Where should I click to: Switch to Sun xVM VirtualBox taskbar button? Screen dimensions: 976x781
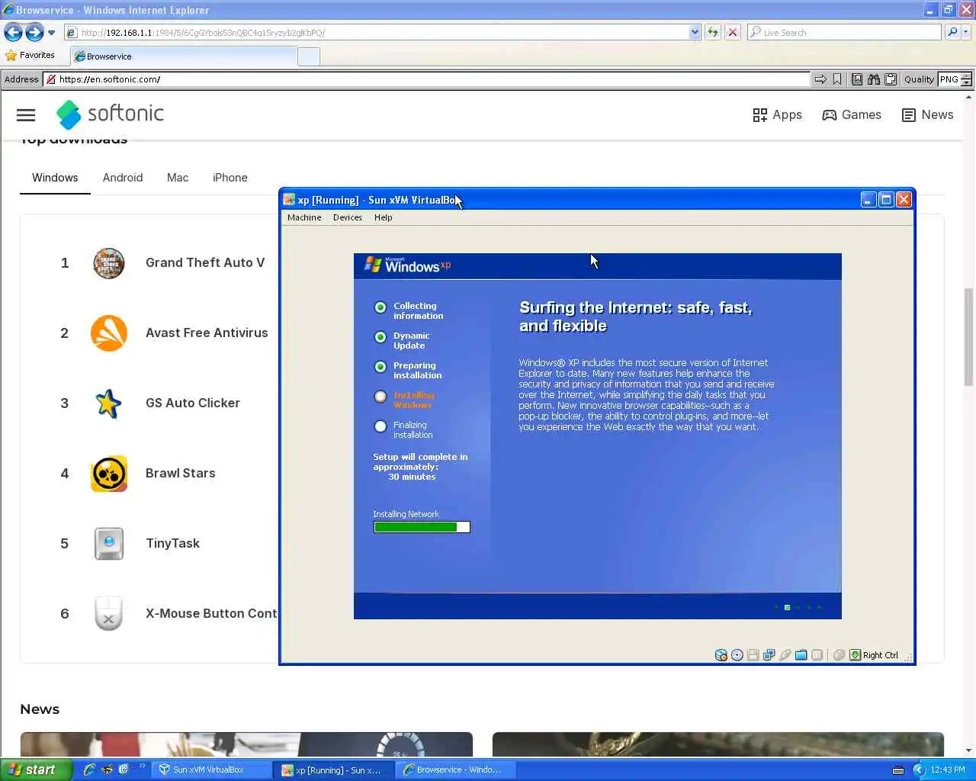(212, 770)
